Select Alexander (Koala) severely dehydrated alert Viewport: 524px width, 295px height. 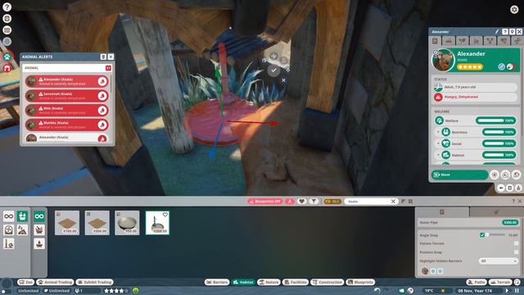[x=66, y=81]
